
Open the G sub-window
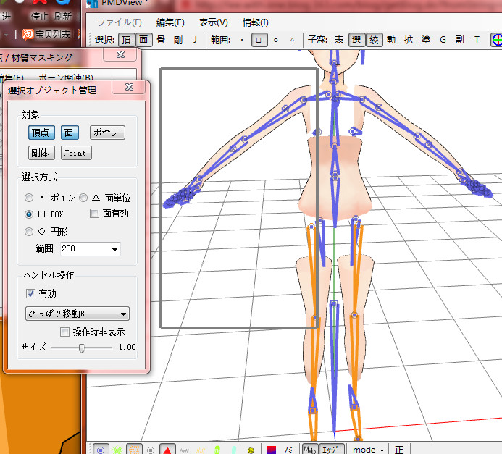443,40
